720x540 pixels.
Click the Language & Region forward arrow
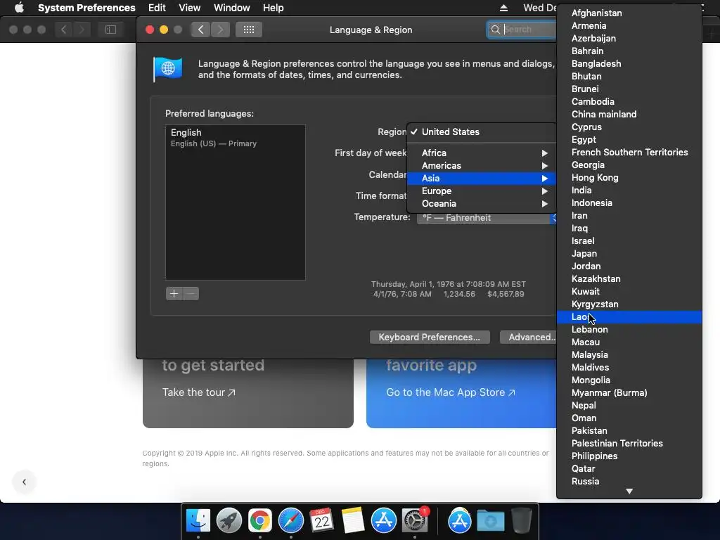pos(220,30)
